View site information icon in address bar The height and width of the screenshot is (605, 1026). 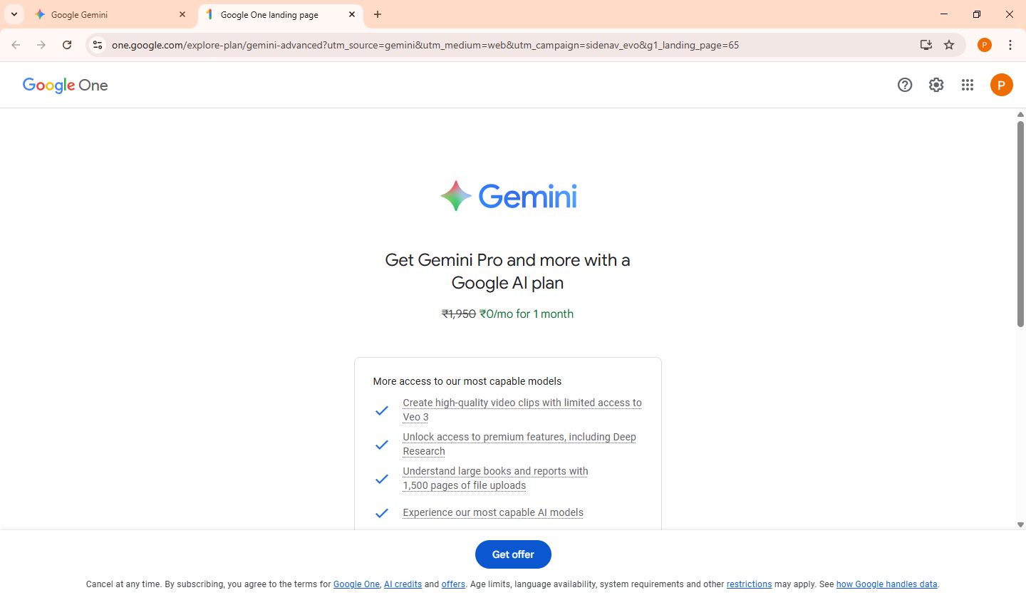click(x=98, y=45)
